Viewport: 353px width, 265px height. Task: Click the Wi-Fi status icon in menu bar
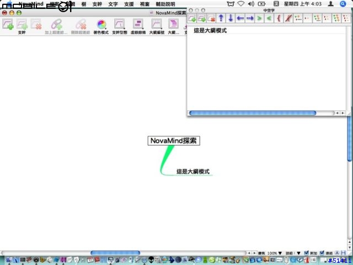point(241,4)
